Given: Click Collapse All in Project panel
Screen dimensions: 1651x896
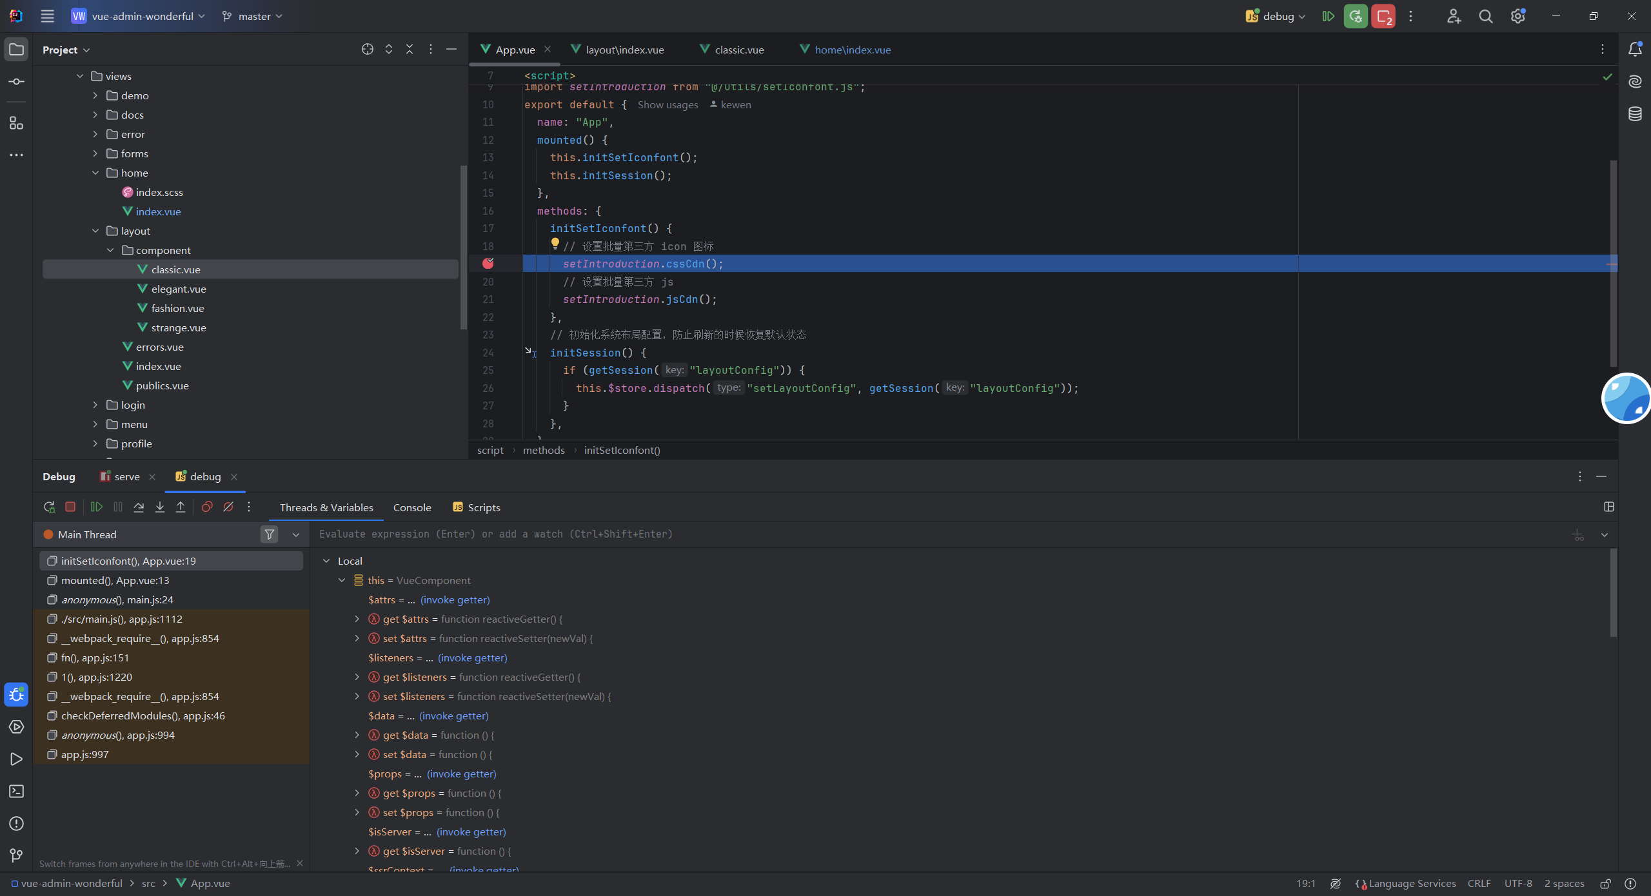Looking at the screenshot, I should pyautogui.click(x=410, y=50).
